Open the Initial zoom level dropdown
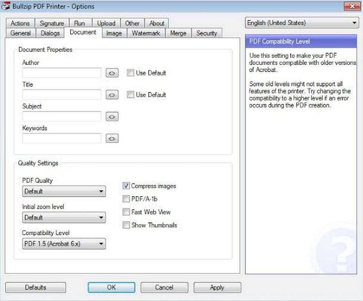Screen dimensions: 363x301 (64, 217)
